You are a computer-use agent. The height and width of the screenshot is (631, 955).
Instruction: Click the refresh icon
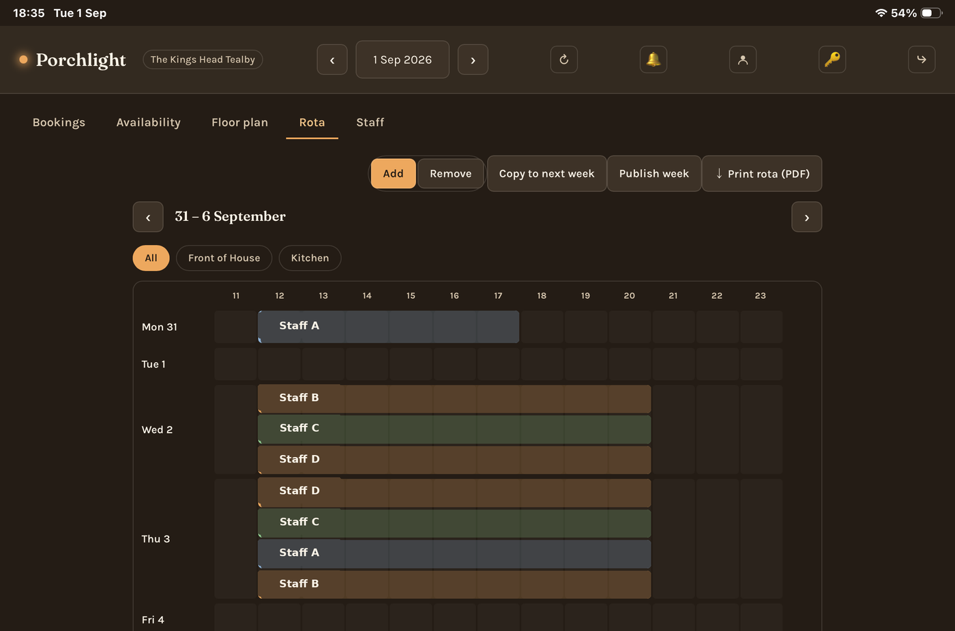coord(564,60)
